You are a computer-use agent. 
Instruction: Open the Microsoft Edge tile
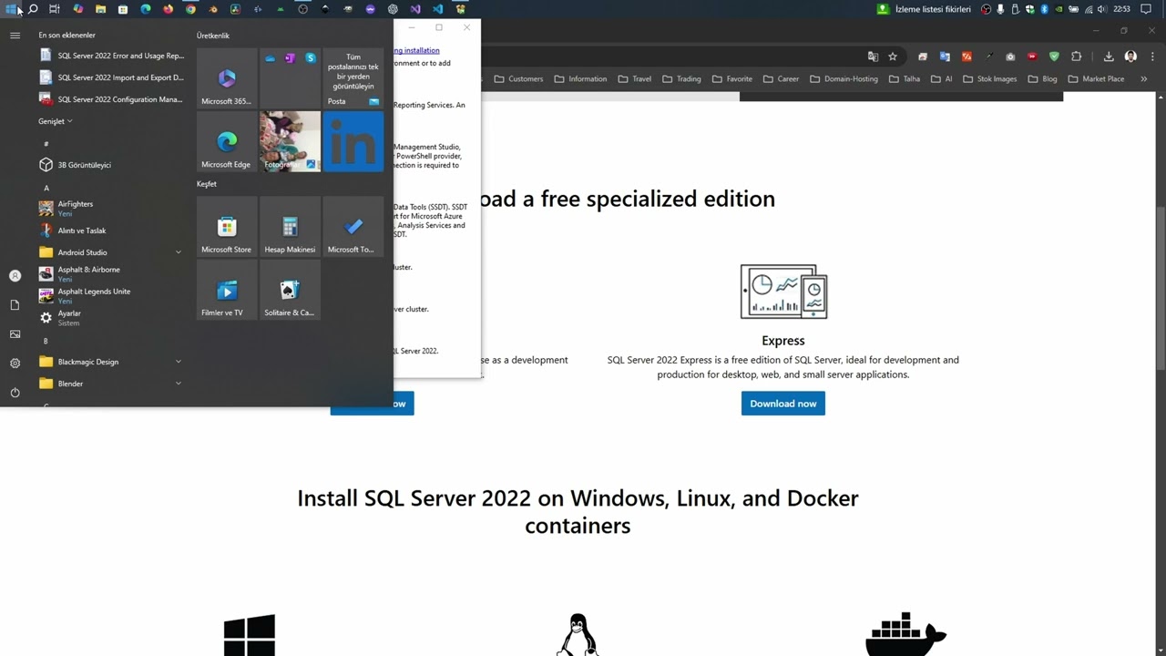tap(227, 141)
